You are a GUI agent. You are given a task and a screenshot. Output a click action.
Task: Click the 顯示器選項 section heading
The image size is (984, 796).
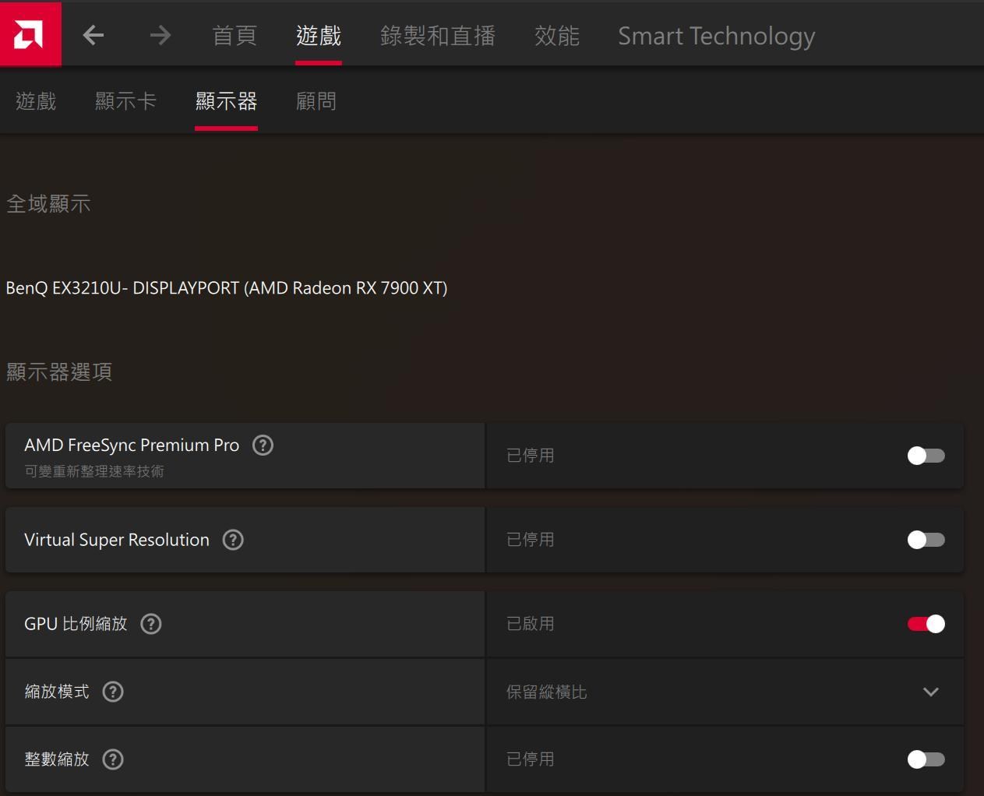pos(59,372)
